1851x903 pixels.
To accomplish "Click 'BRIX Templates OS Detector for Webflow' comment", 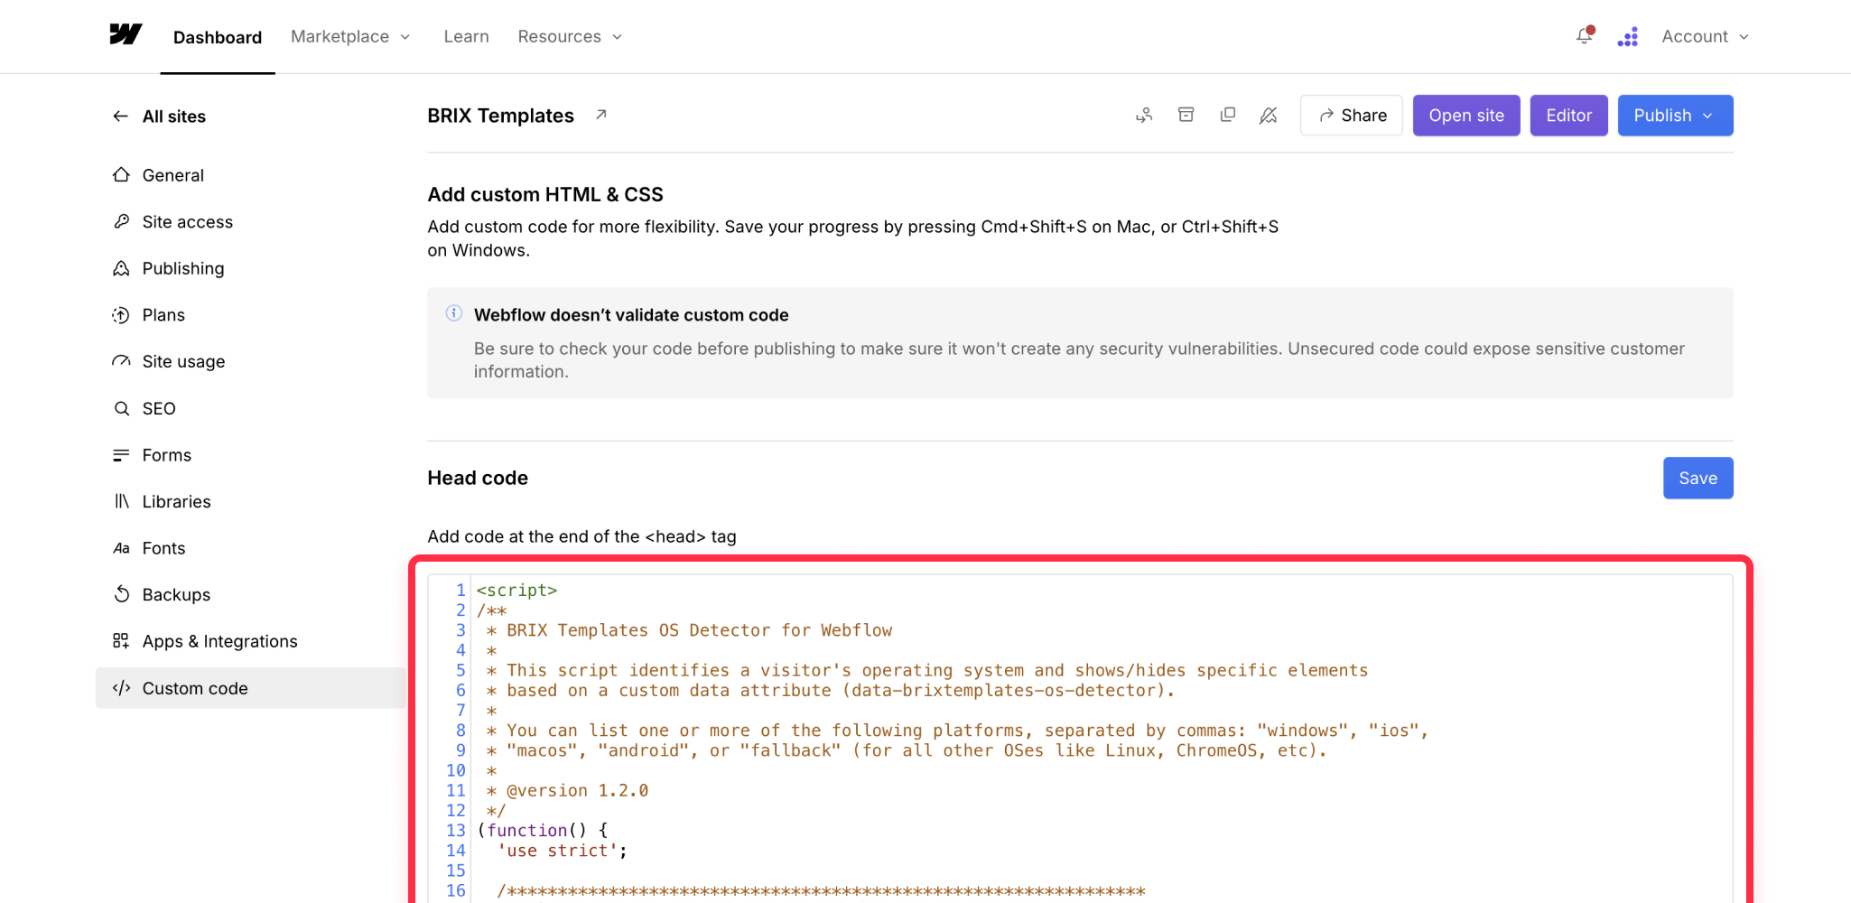I will click(699, 630).
